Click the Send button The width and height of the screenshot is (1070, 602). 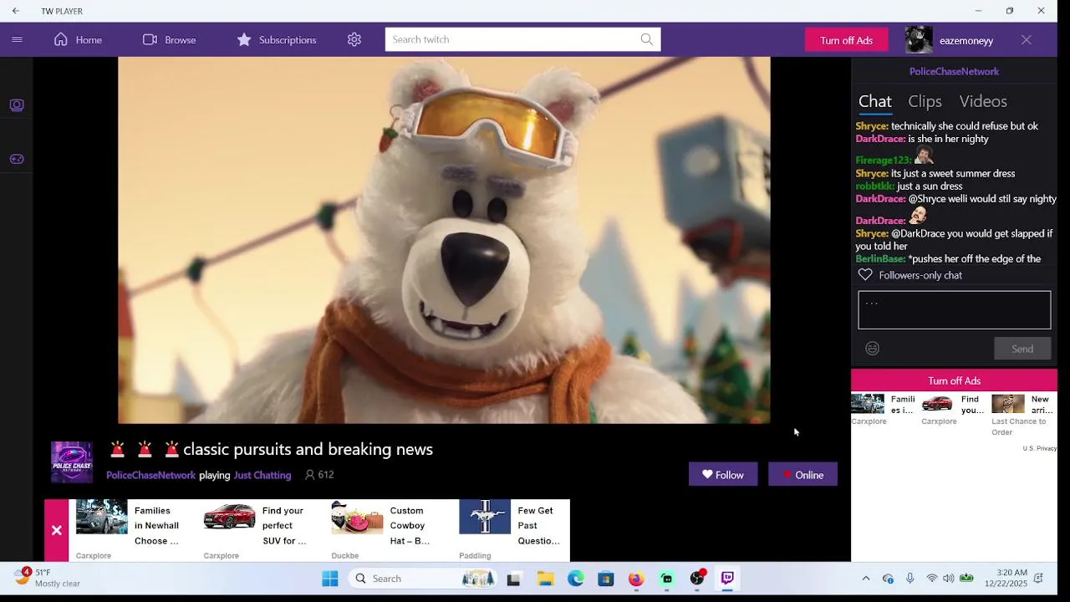(x=1022, y=349)
